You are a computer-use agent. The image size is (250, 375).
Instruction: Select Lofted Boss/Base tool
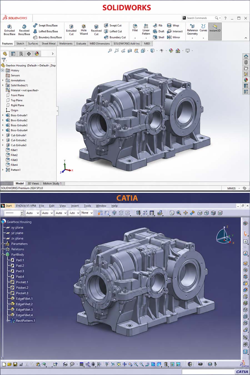45,31
